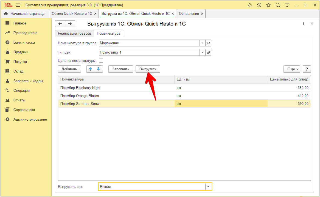Click the Добавить button
Screen dimensions: 320x197
pos(69,69)
